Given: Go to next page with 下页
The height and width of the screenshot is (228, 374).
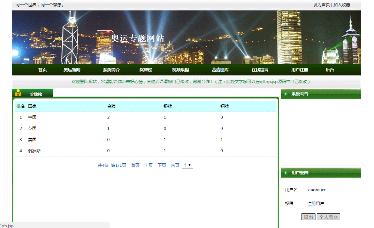Looking at the screenshot, I should pyautogui.click(x=162, y=165).
